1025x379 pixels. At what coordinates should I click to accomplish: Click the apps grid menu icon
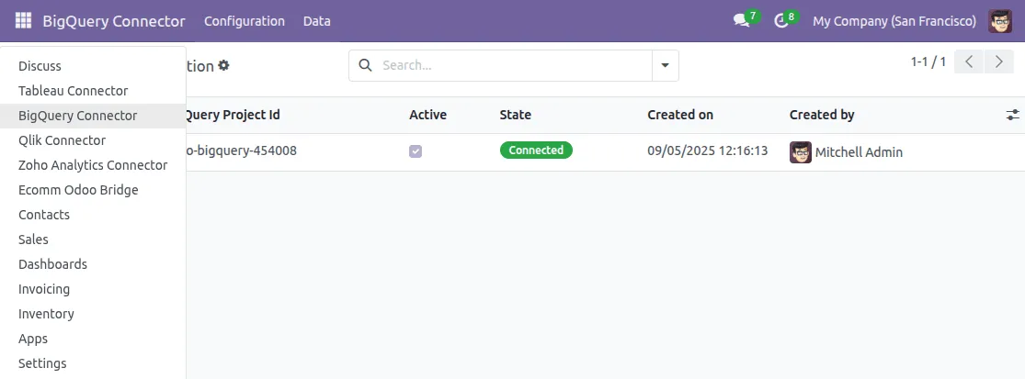pos(23,20)
